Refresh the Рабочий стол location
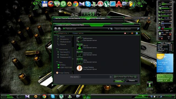The width and height of the screenshot is (176, 99). [x=111, y=29]
